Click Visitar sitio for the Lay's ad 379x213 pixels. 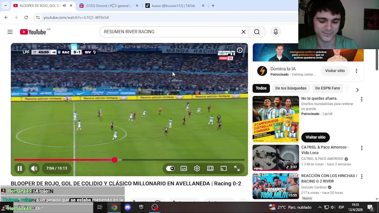pyautogui.click(x=315, y=137)
